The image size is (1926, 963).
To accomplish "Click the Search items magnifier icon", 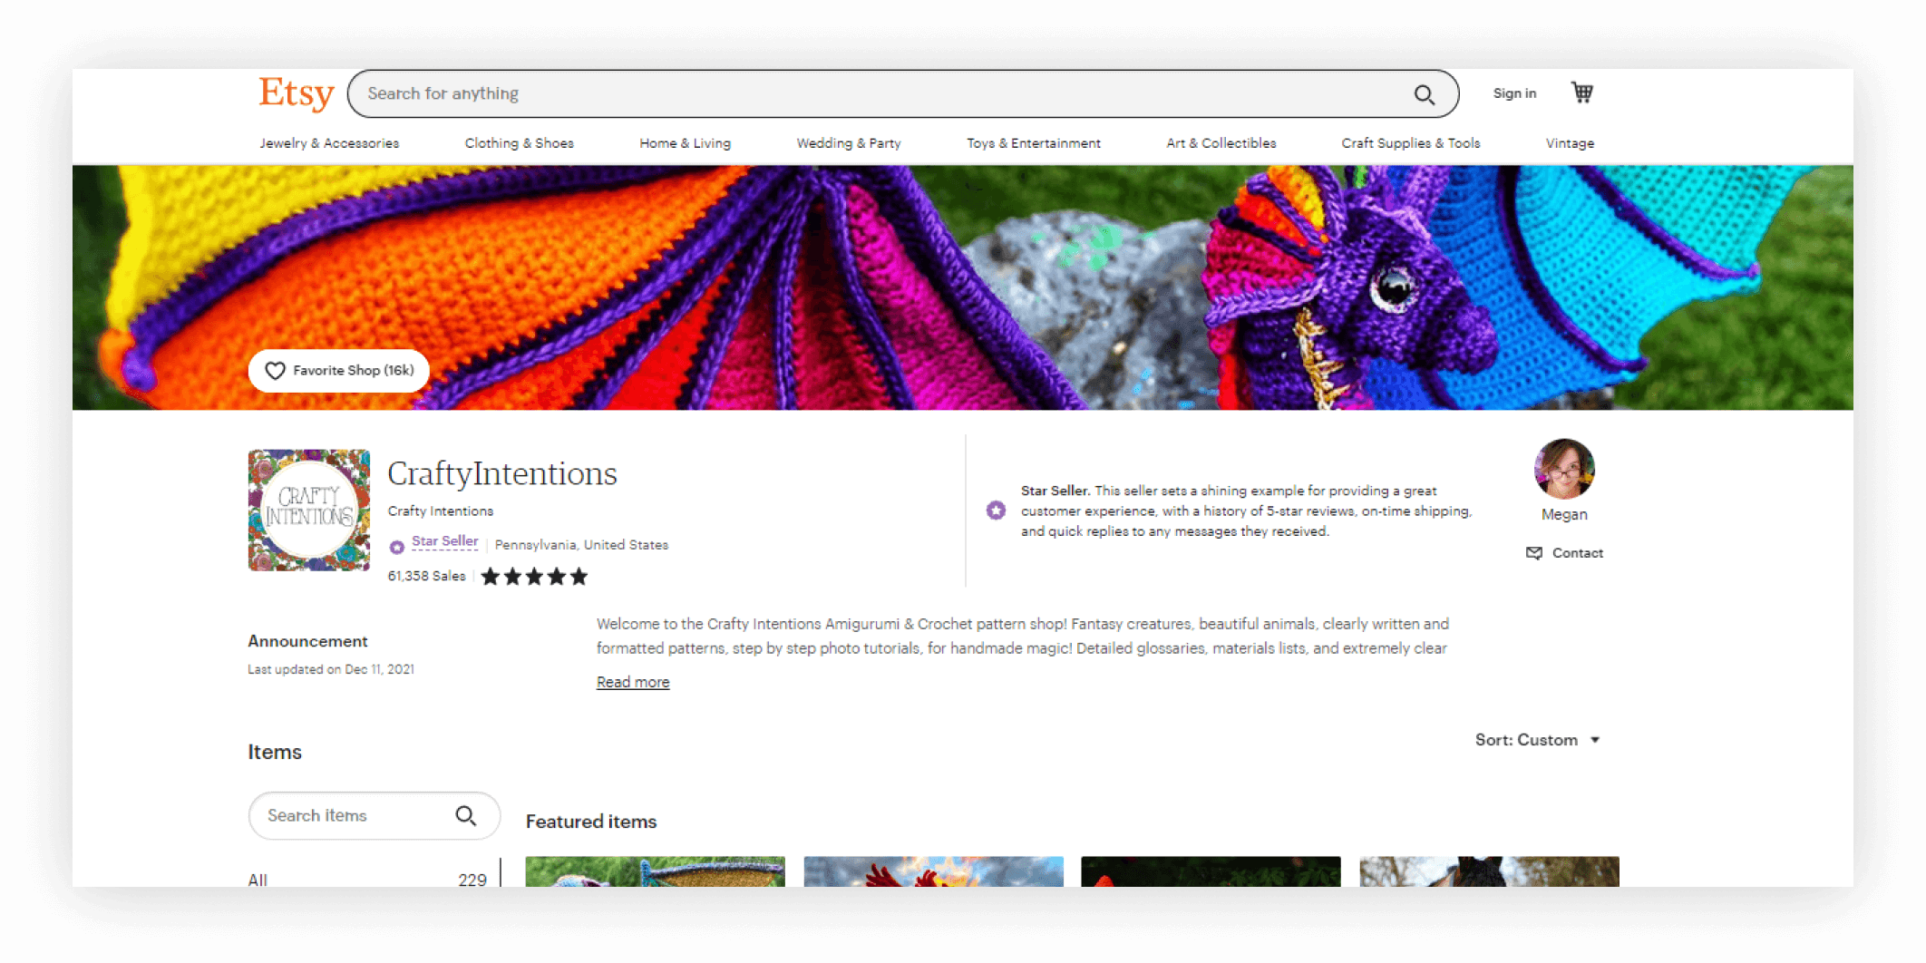I will [466, 815].
